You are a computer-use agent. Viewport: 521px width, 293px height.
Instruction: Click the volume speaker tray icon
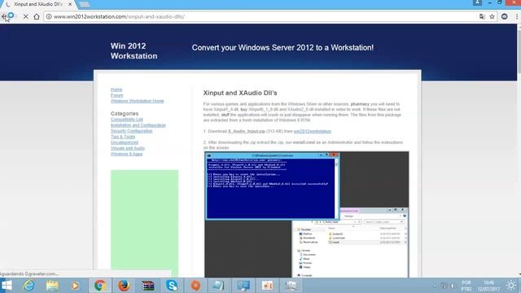tap(453, 286)
